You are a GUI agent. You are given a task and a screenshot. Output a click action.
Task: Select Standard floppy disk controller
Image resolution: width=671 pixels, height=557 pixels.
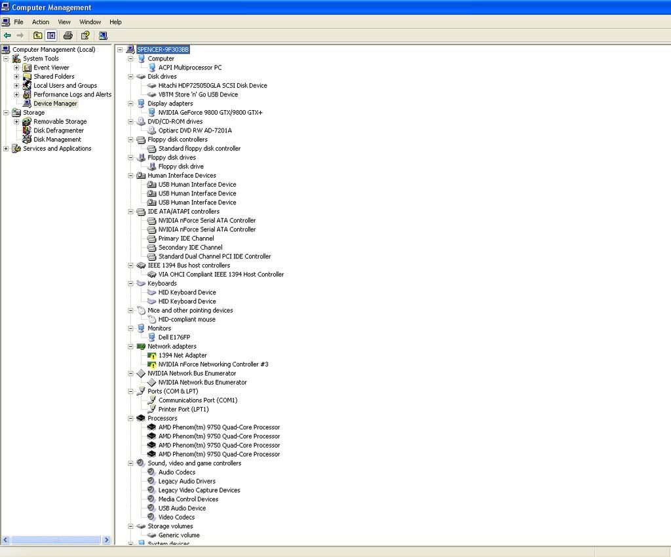coord(199,149)
